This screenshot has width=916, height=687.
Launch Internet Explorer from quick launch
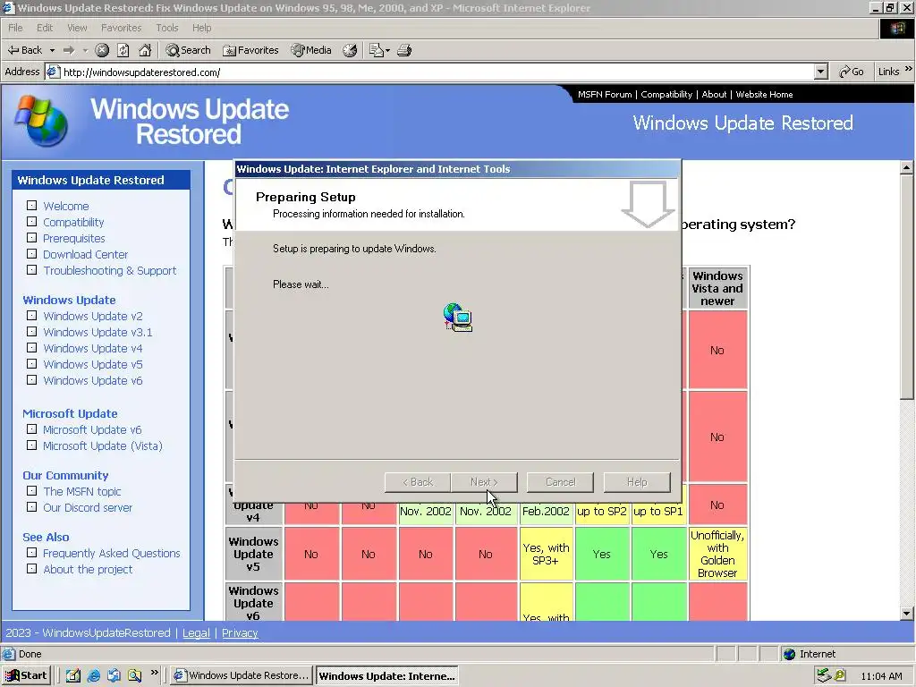click(x=93, y=675)
